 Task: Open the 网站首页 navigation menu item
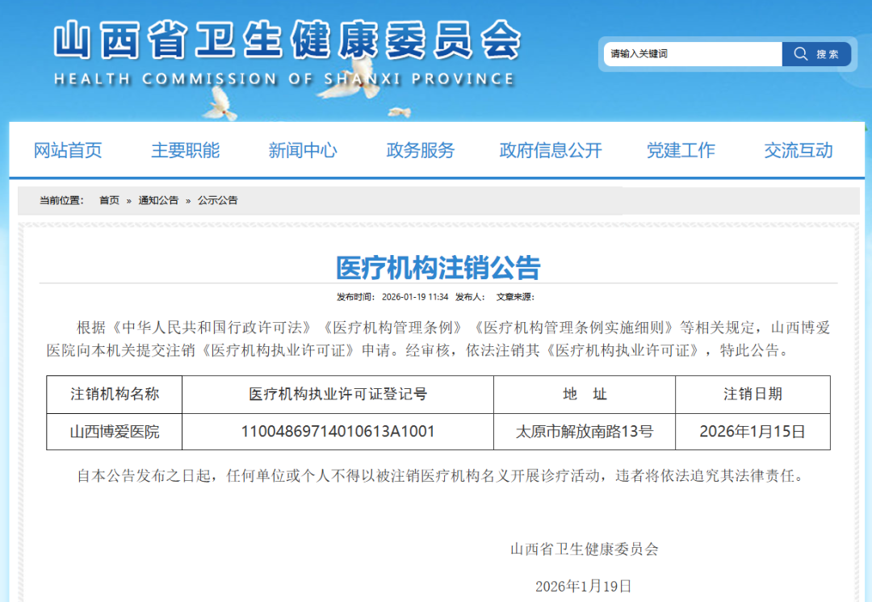click(67, 150)
